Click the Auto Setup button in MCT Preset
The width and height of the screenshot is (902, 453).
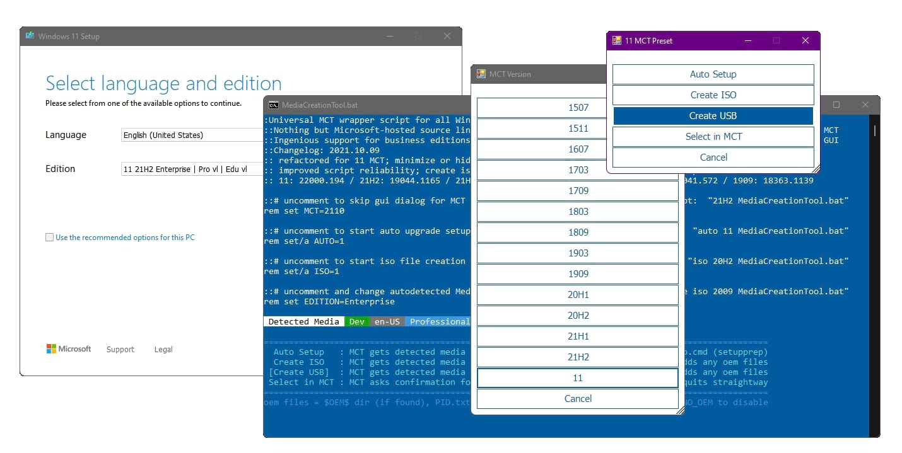click(713, 74)
